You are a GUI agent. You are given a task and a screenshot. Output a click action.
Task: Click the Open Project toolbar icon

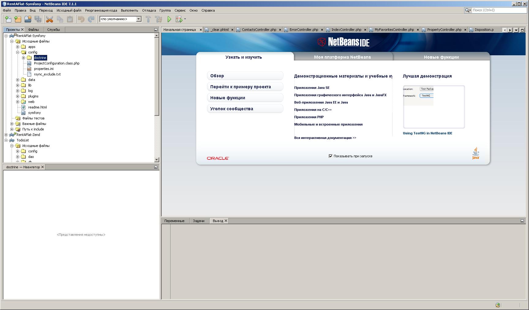[x=28, y=19]
